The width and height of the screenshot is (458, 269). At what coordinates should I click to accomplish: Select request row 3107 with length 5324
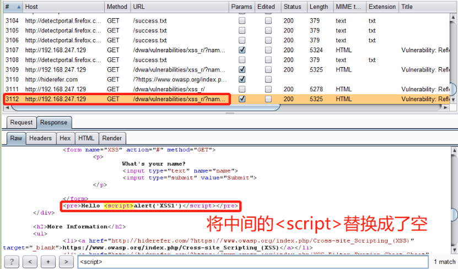click(x=227, y=50)
